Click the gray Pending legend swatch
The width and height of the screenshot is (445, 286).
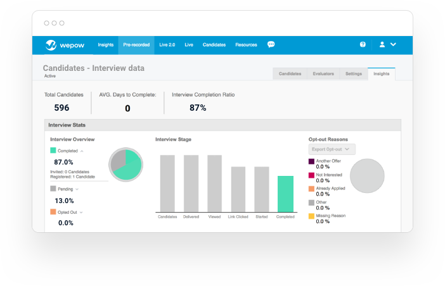pos(53,189)
